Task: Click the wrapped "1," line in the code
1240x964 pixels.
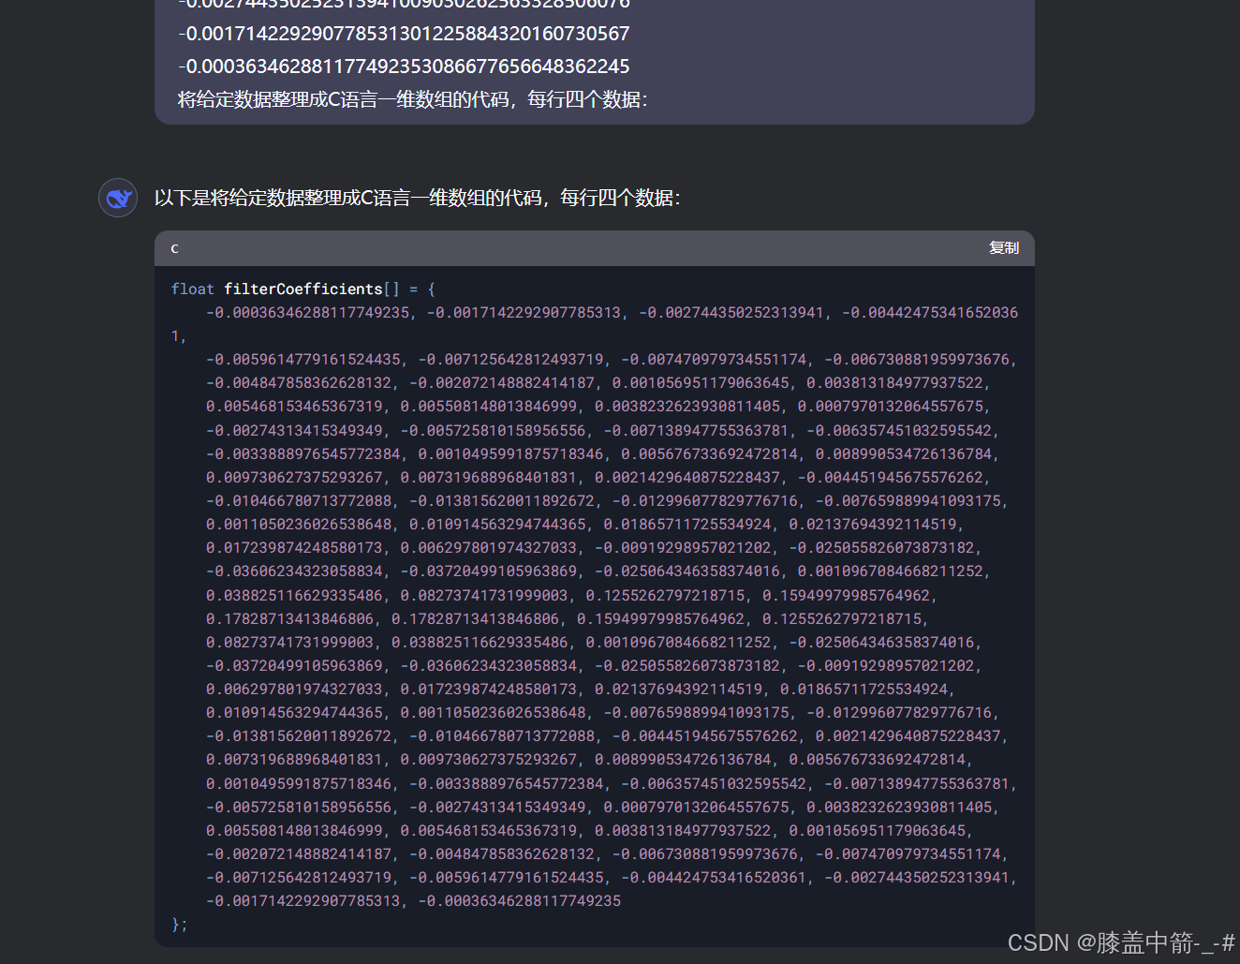Action: (x=178, y=336)
